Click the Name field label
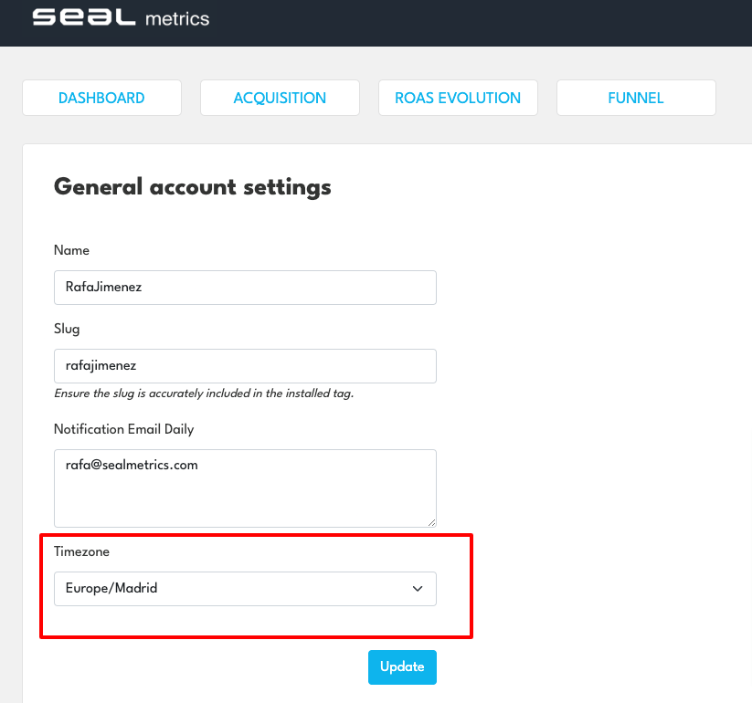The width and height of the screenshot is (752, 703). point(72,250)
